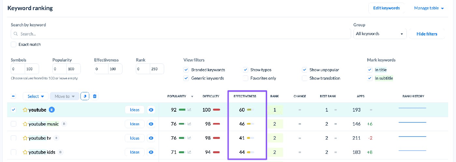Open Ideas for youtube kids

click(x=135, y=152)
